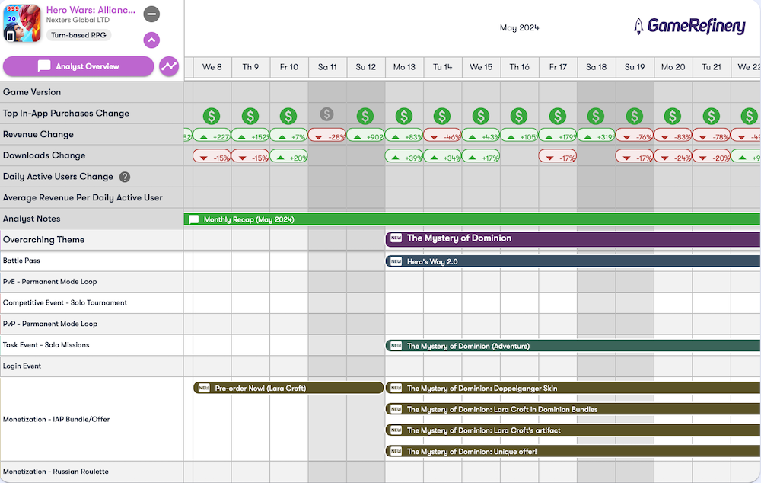Open the Pre-order Now! (Lara Croft) offer
The height and width of the screenshot is (483, 761).
click(288, 388)
